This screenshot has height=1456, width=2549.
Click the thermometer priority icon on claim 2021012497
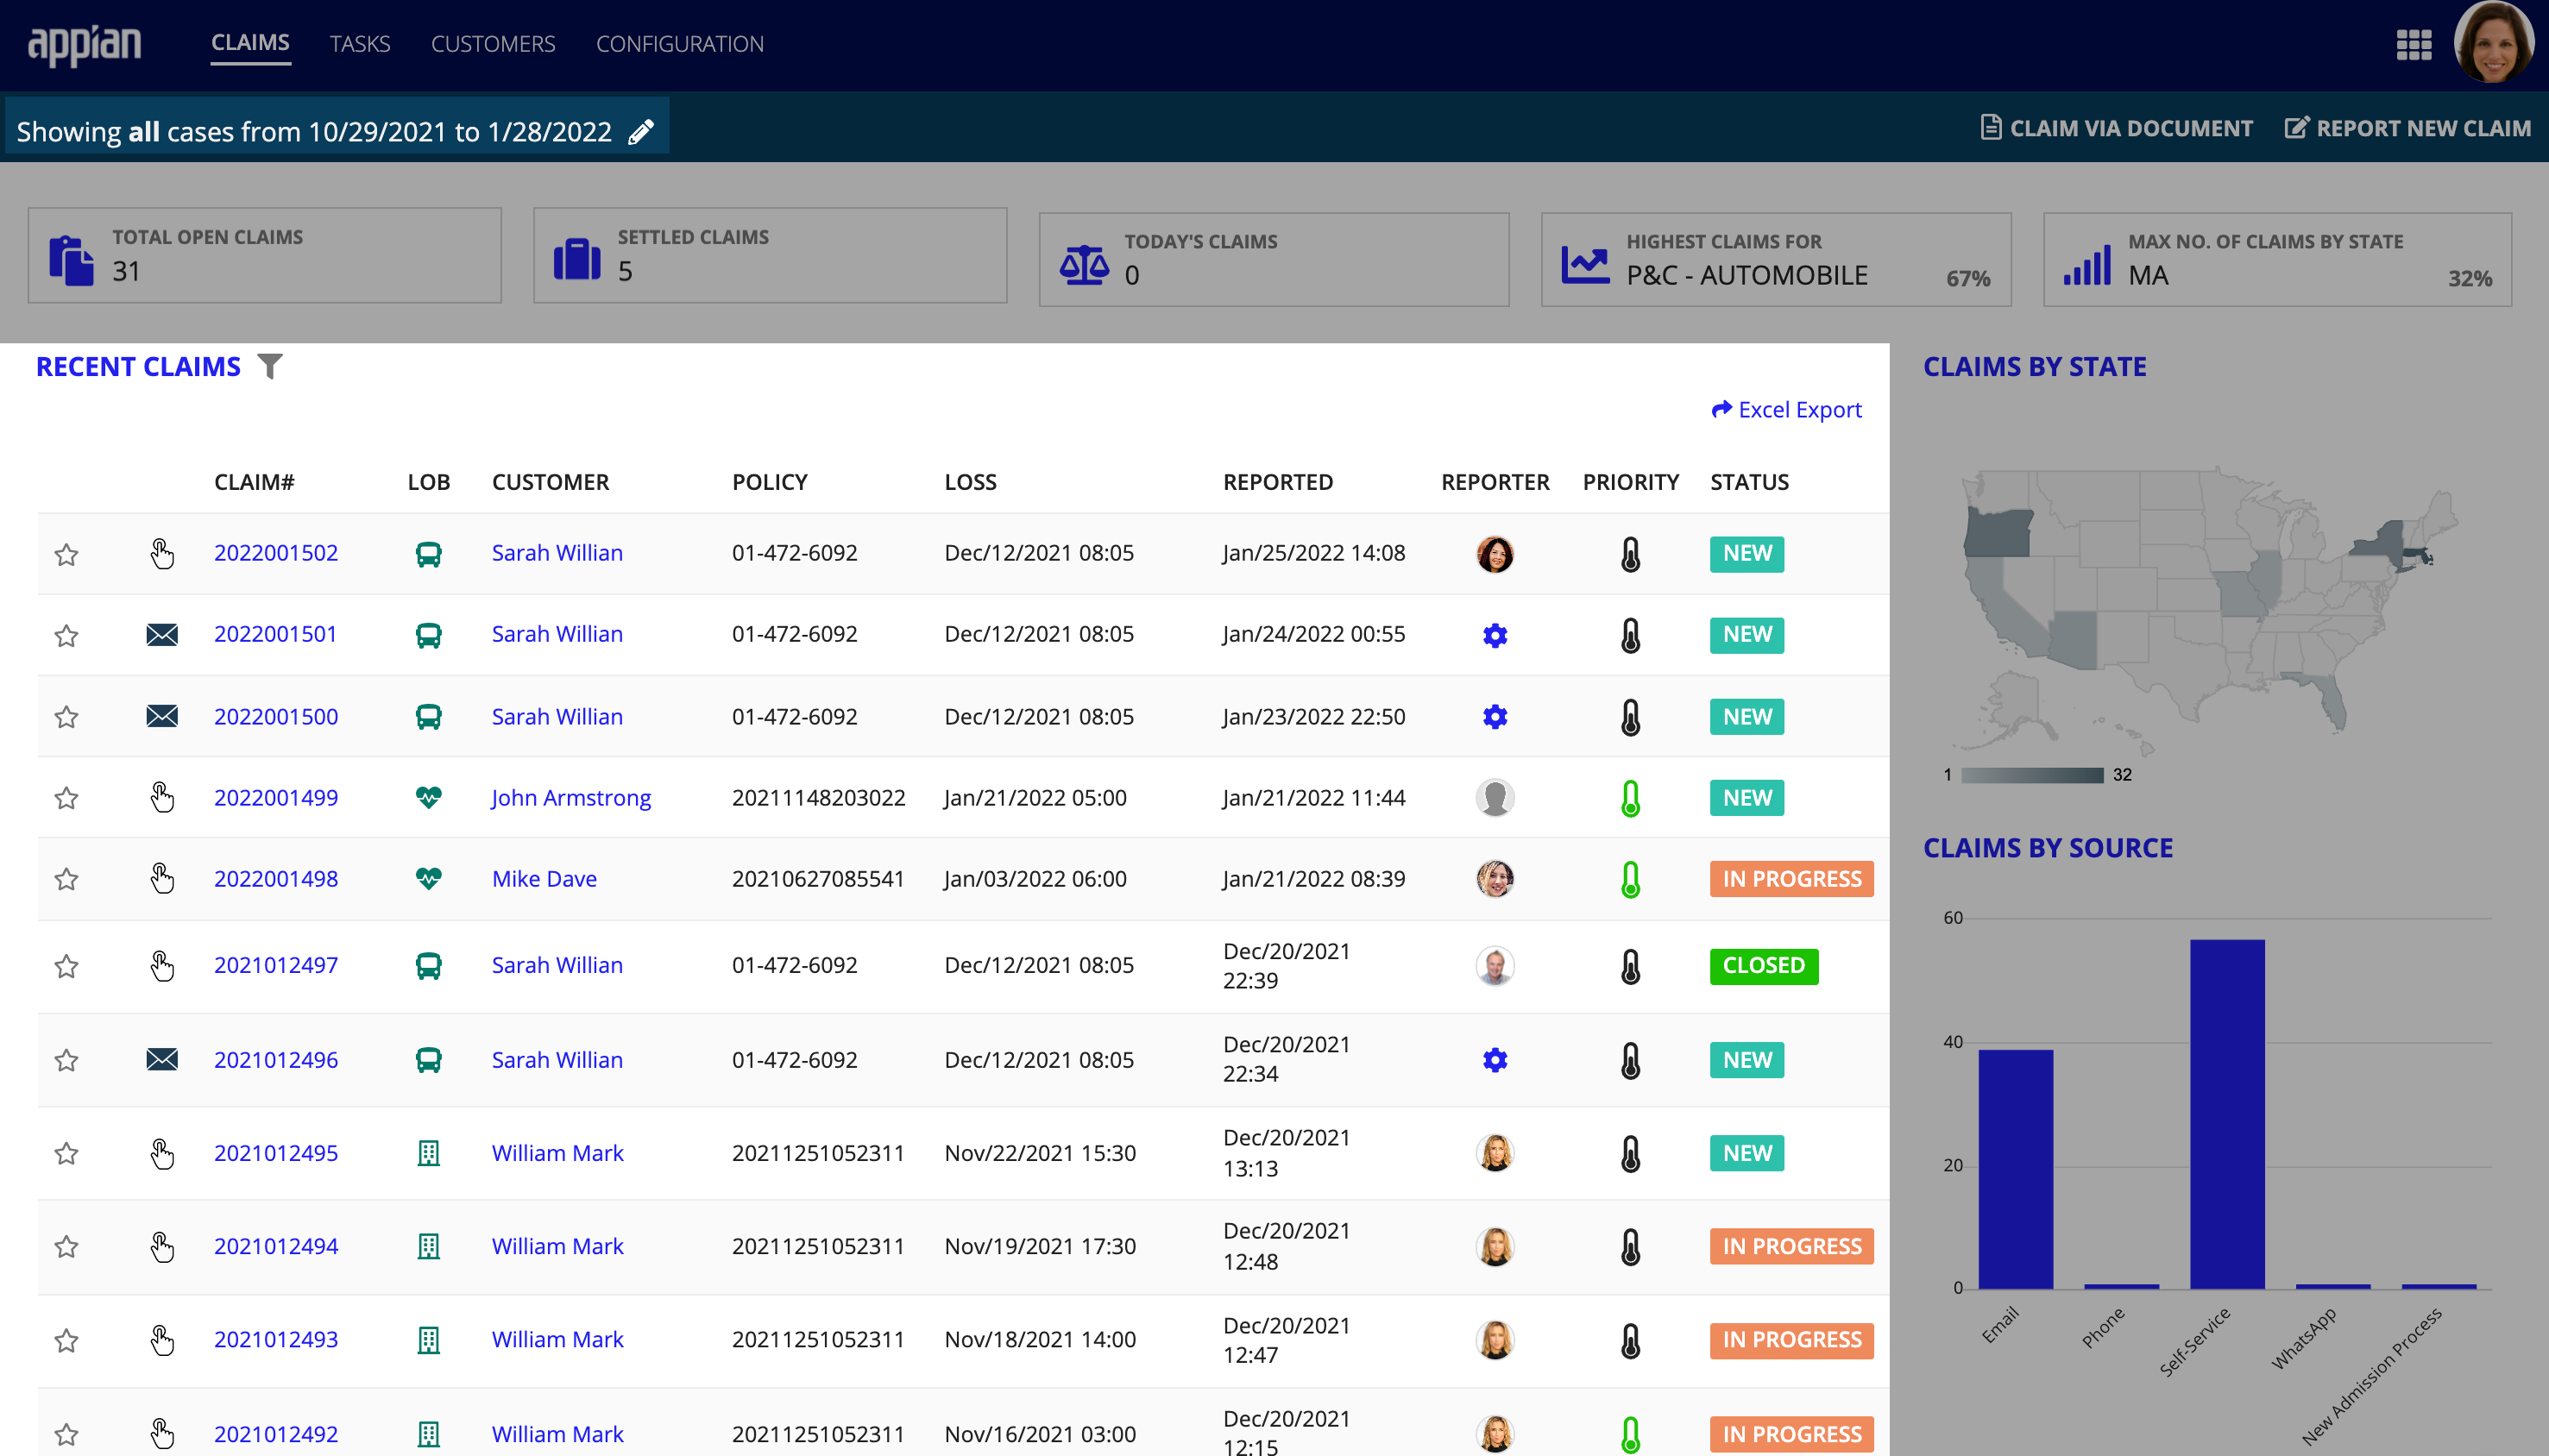[x=1628, y=964]
